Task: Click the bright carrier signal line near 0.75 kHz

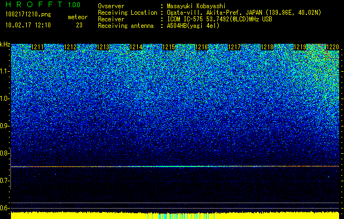Action: click(175, 166)
